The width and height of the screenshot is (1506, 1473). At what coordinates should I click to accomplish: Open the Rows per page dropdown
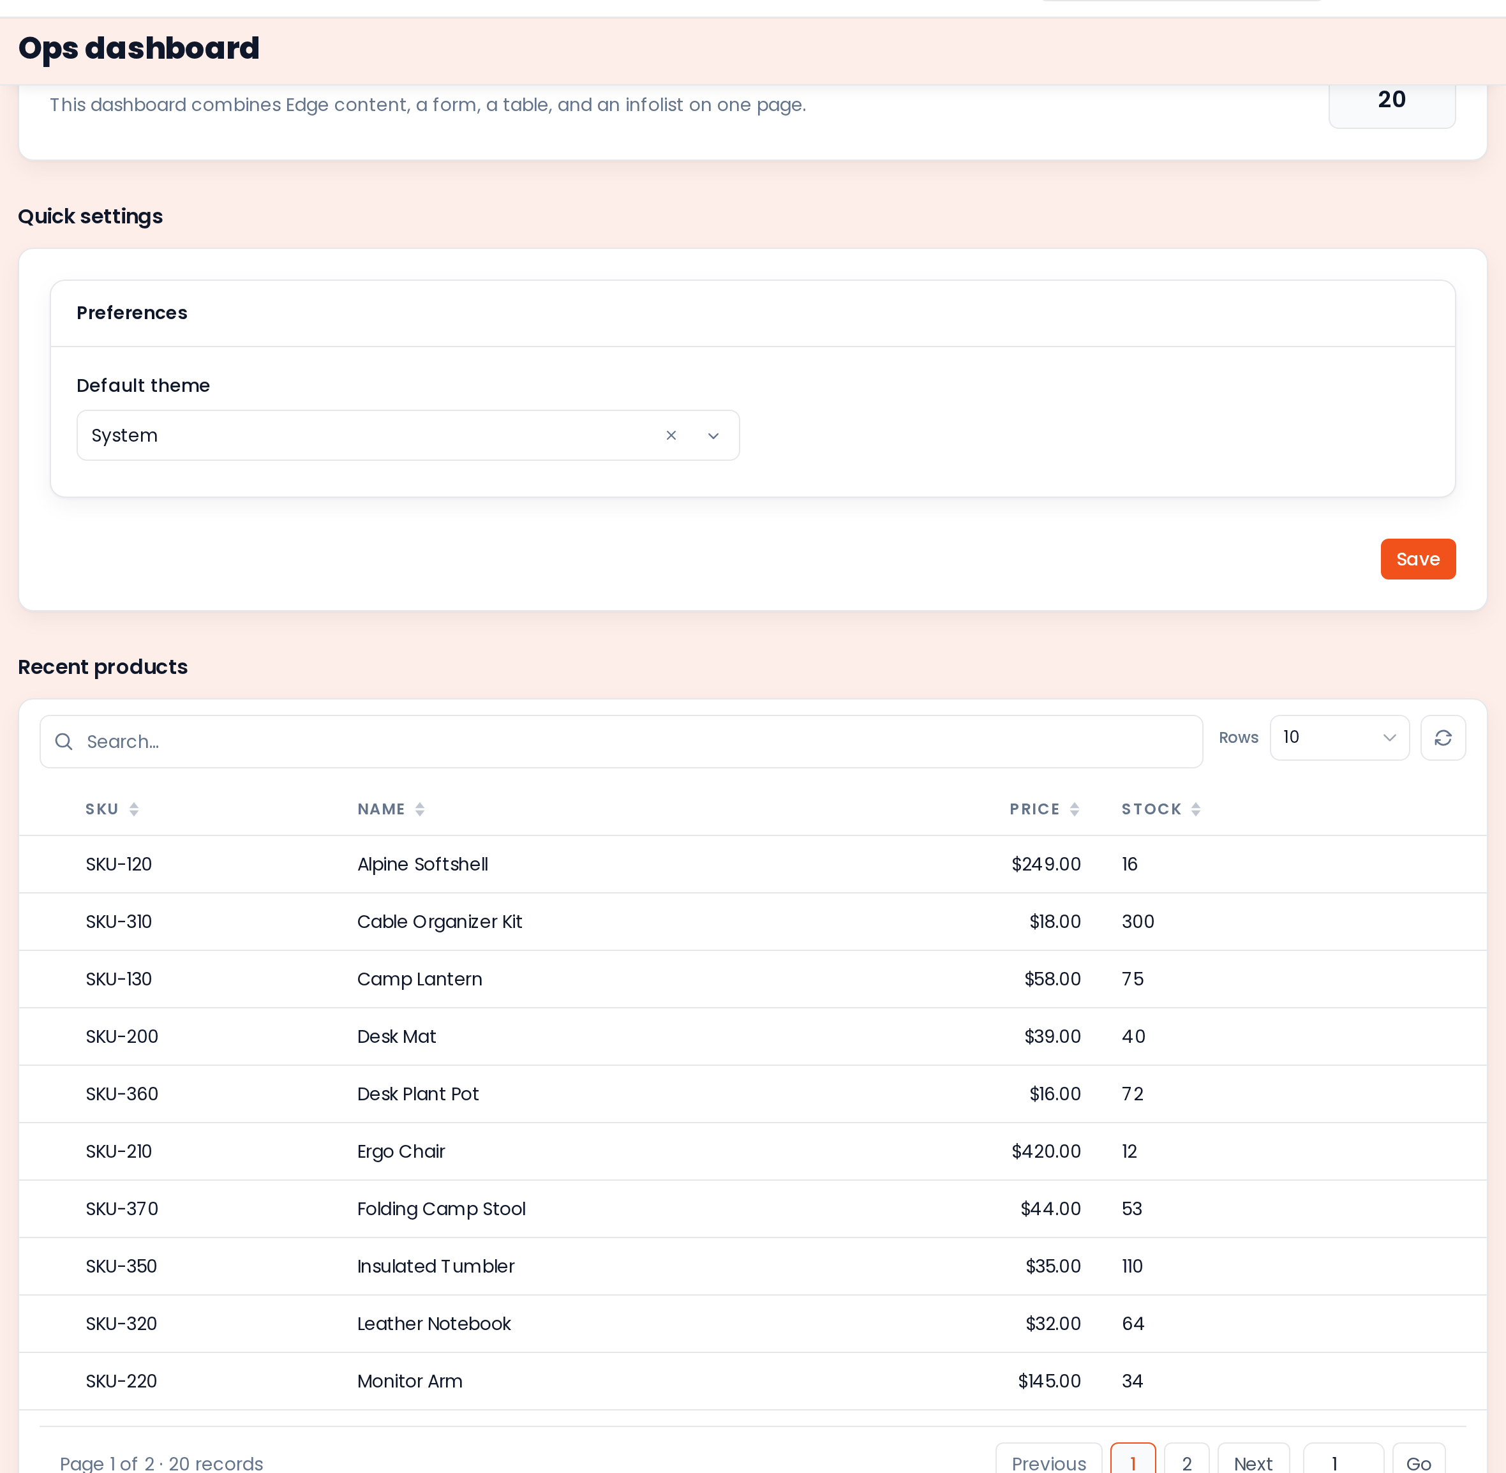1339,738
